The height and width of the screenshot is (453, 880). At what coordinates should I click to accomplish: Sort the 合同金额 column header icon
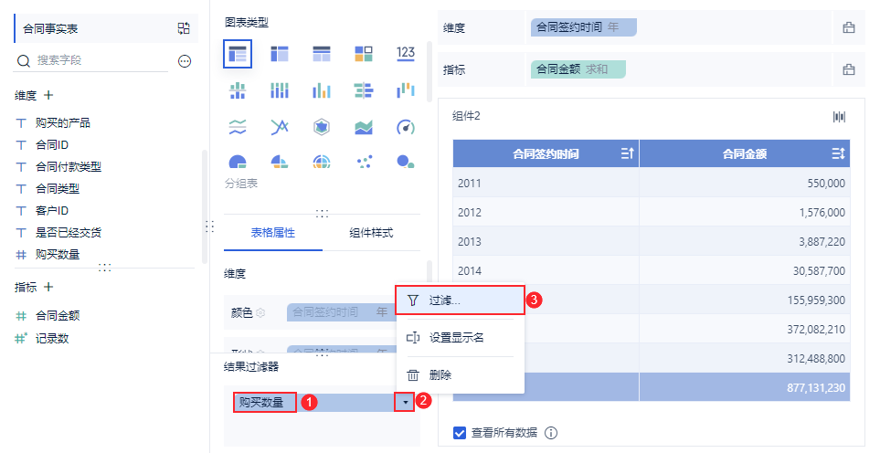[839, 153]
